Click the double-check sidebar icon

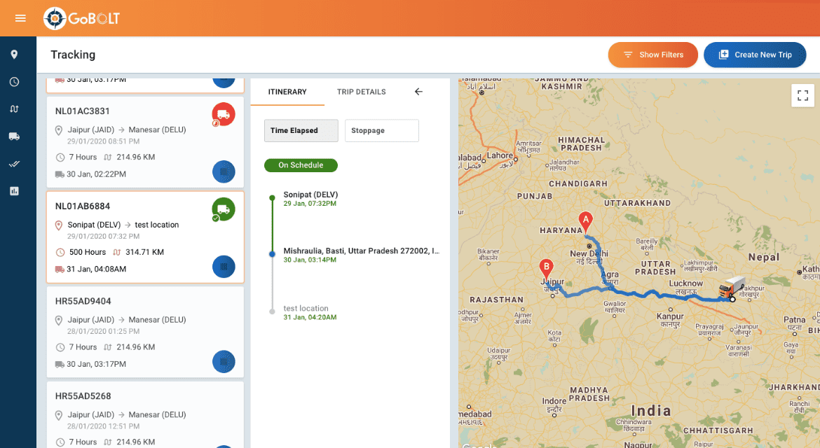tap(14, 164)
